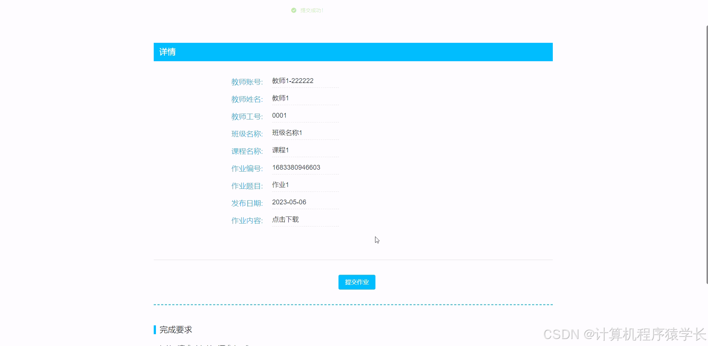Click the publish date 2023-05-06

click(289, 202)
